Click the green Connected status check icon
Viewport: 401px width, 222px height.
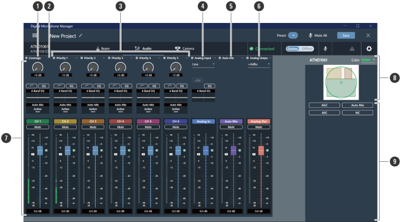click(x=251, y=49)
